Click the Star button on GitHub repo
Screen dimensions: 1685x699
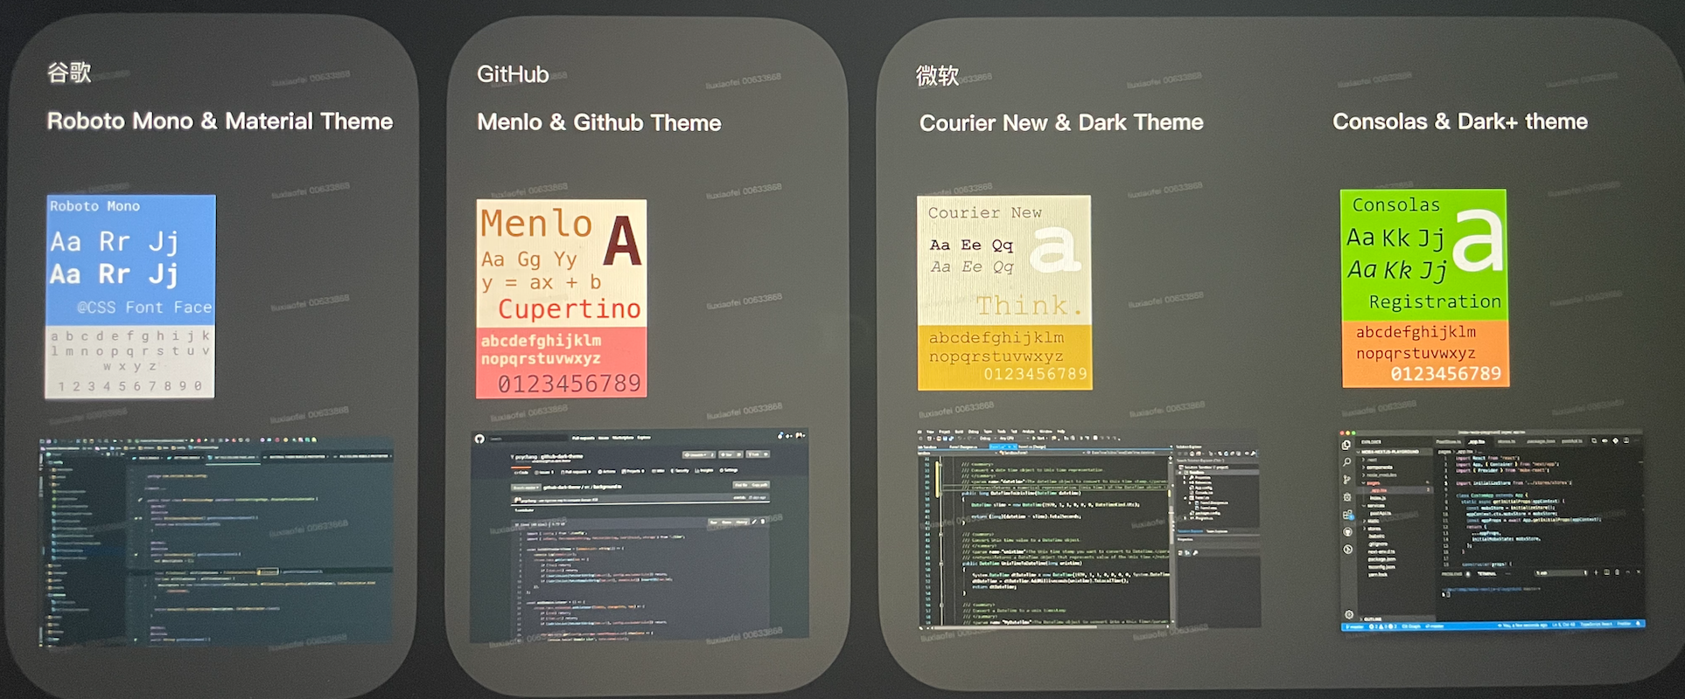pyautogui.click(x=731, y=454)
